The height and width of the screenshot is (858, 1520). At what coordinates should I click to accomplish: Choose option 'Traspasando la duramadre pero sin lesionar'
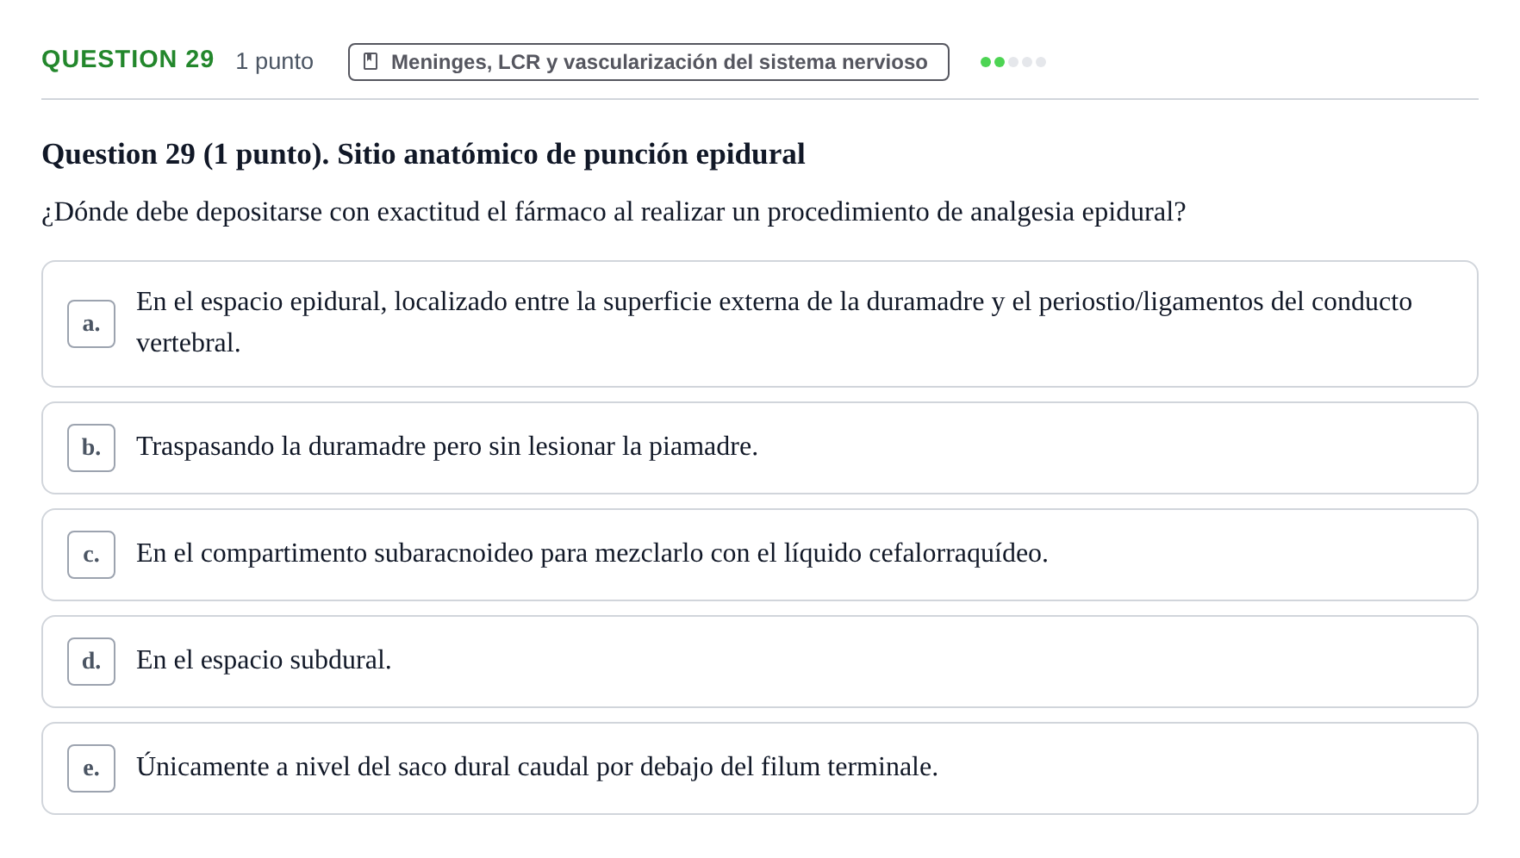pyautogui.click(x=760, y=448)
